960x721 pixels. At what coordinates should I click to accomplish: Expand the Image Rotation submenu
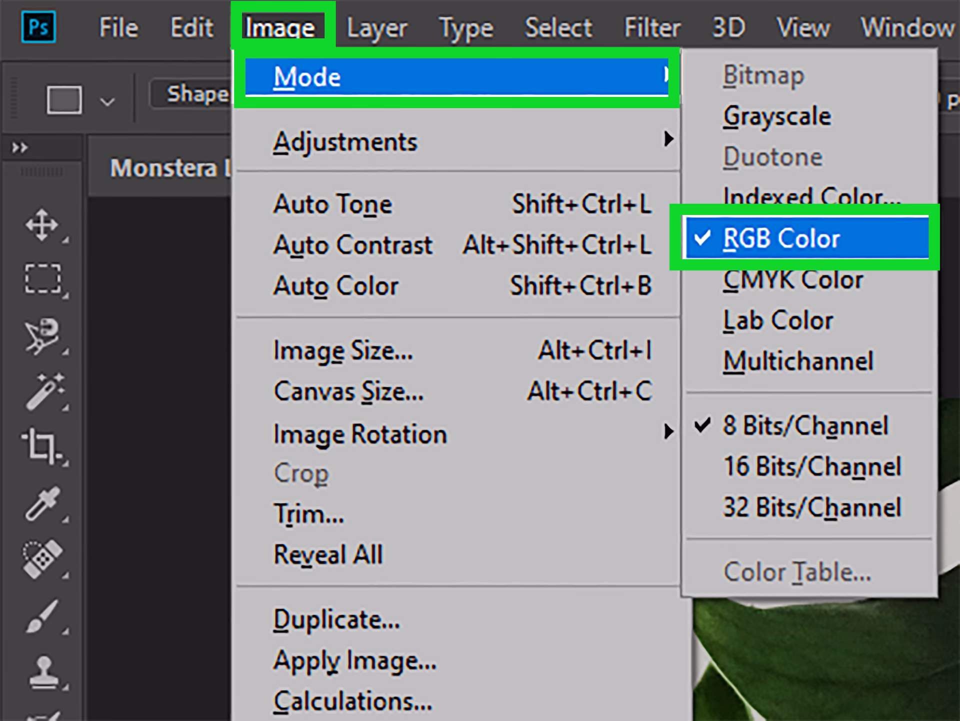pyautogui.click(x=360, y=434)
